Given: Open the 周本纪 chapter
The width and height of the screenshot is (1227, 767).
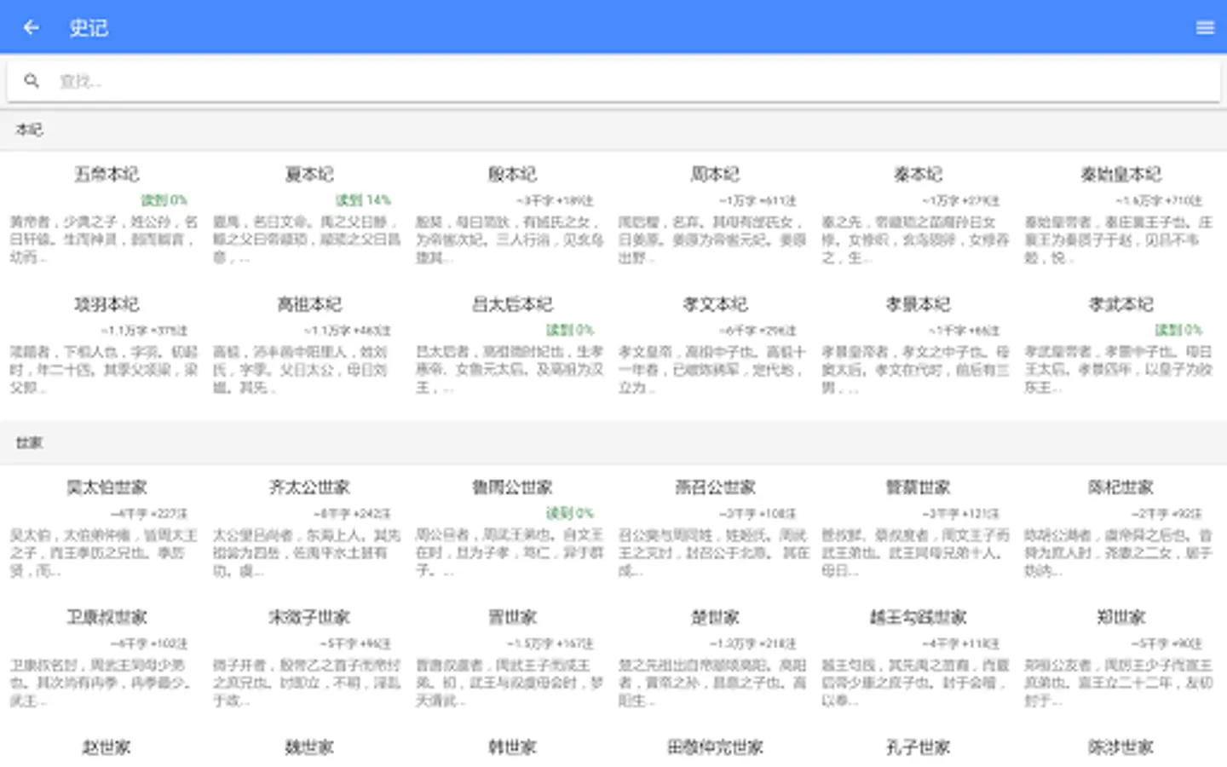Looking at the screenshot, I should click(714, 216).
